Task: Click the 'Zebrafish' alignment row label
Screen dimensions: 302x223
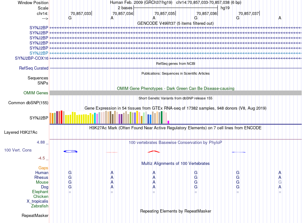Action: click(x=40, y=206)
